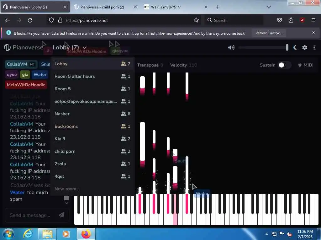Viewport: 321px width, 240px height.
Task: Open the Firefox hamburger application menu
Action: [x=313, y=20]
